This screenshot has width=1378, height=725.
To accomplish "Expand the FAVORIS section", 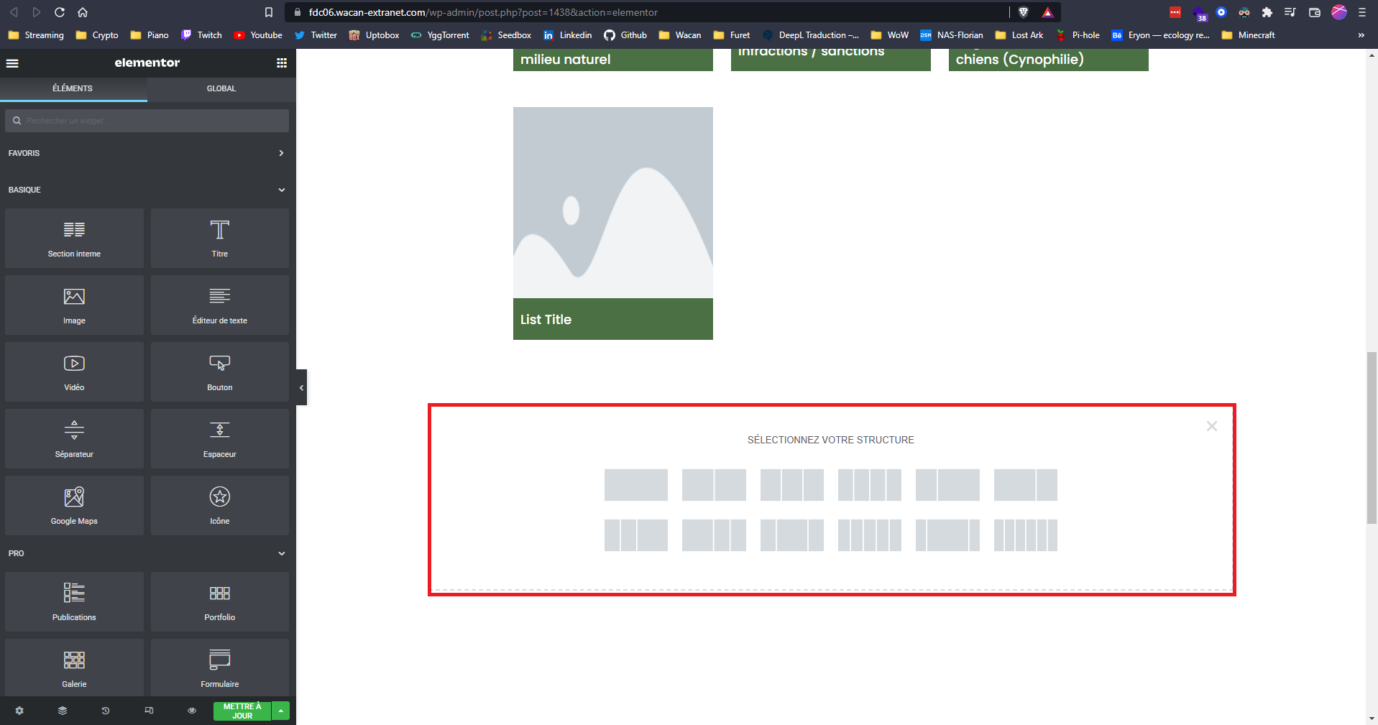I will pos(280,153).
